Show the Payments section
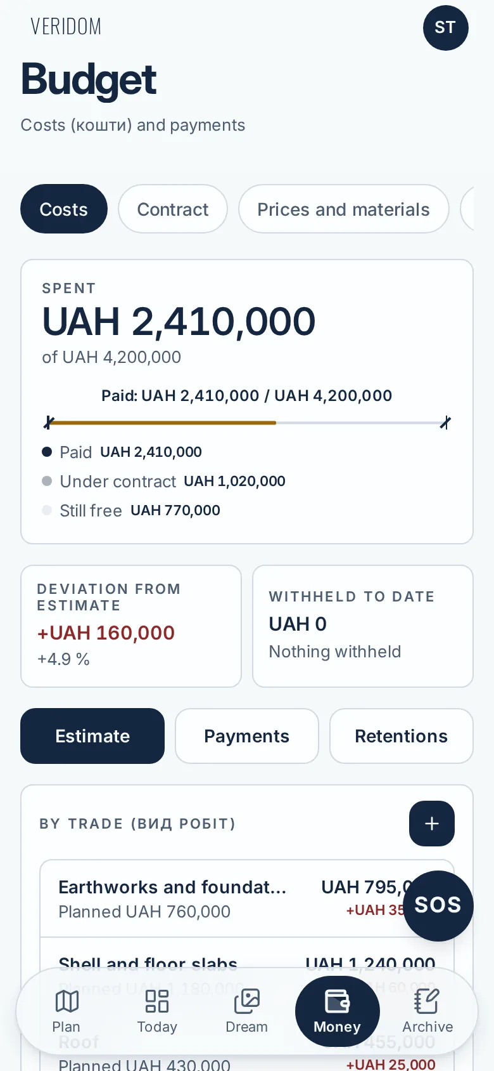The width and height of the screenshot is (494, 1071). 247,736
